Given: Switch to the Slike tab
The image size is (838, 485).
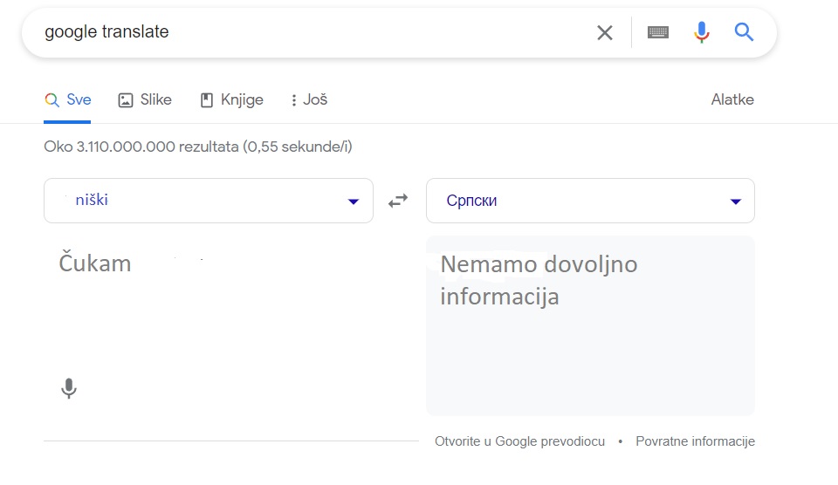Looking at the screenshot, I should coord(145,100).
